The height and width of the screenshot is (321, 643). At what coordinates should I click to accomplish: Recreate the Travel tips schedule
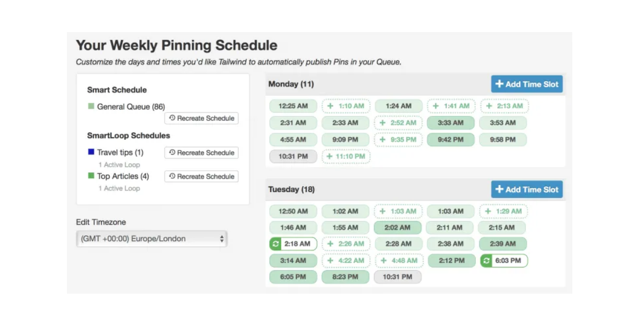click(201, 152)
